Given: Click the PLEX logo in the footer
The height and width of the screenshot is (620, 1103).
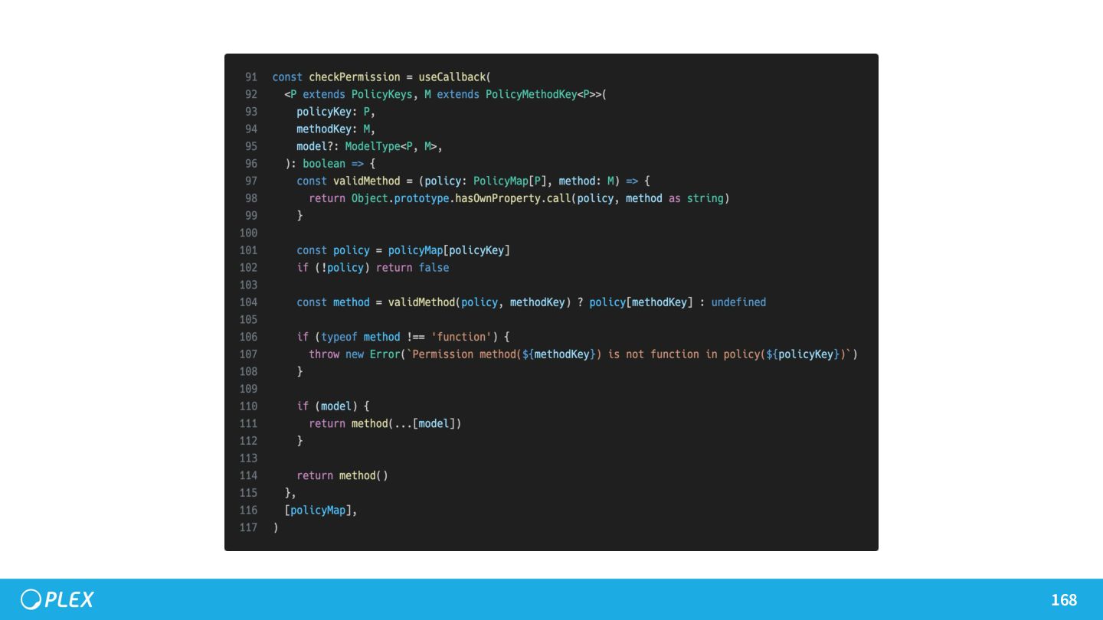Looking at the screenshot, I should 57,599.
